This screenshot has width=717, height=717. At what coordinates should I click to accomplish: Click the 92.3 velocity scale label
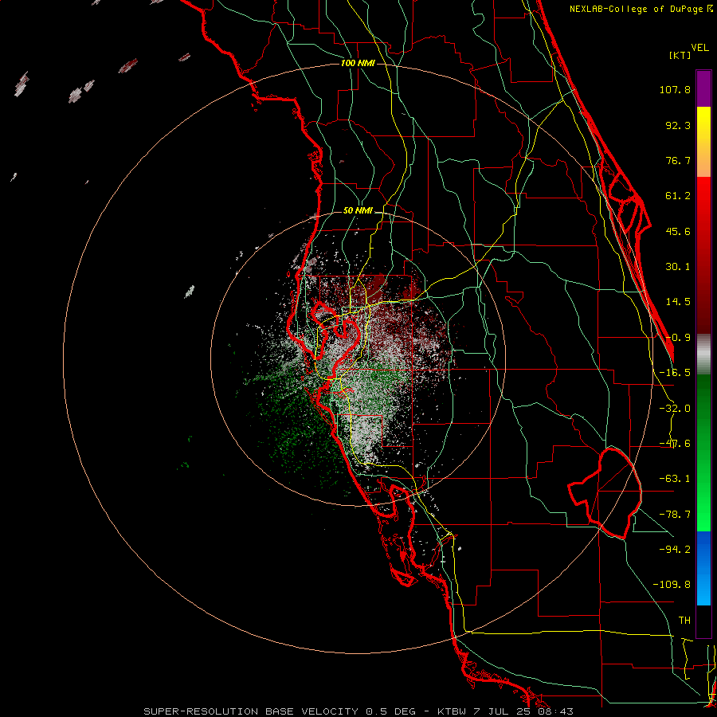(x=678, y=125)
